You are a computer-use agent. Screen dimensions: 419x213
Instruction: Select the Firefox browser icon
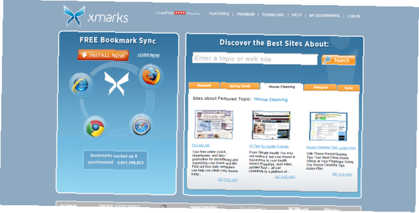pyautogui.click(x=151, y=76)
